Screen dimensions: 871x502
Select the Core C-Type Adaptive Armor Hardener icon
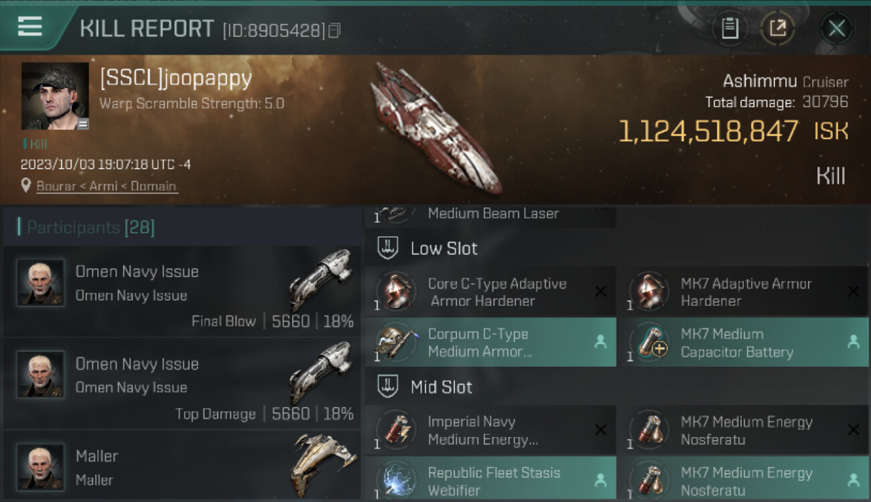click(x=395, y=291)
